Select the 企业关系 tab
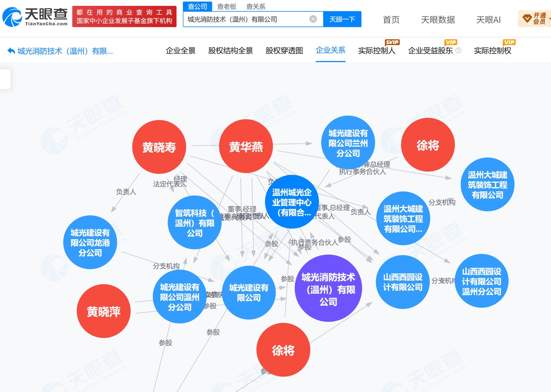Viewport: 551px width, 392px height. click(x=331, y=50)
